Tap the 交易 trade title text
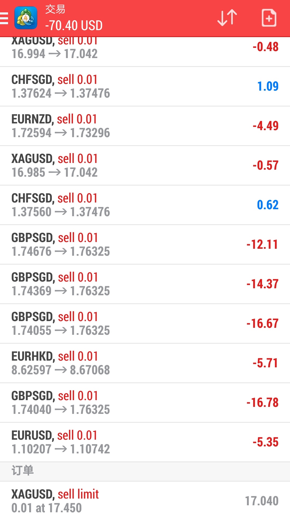Image resolution: width=290 pixels, height=519 pixels. [x=55, y=9]
